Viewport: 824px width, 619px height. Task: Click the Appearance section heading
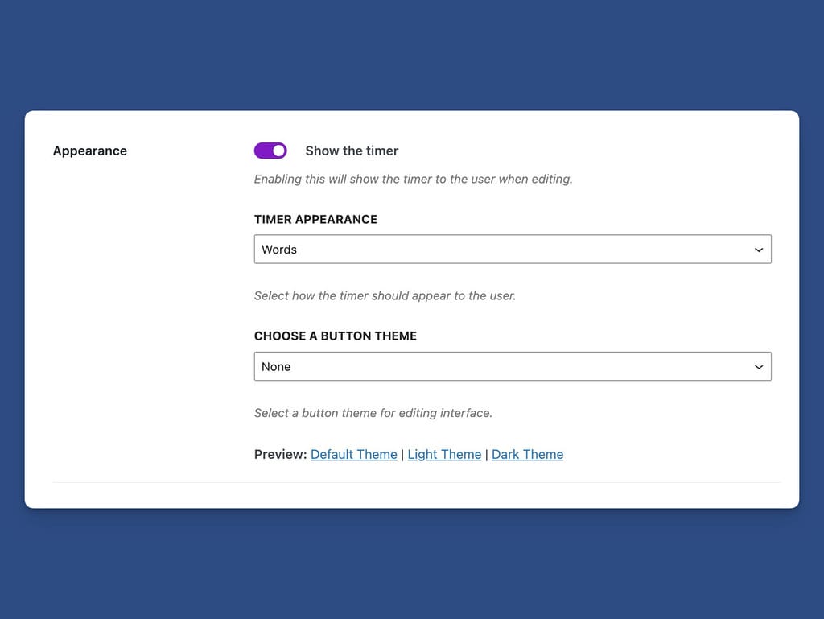(x=90, y=151)
